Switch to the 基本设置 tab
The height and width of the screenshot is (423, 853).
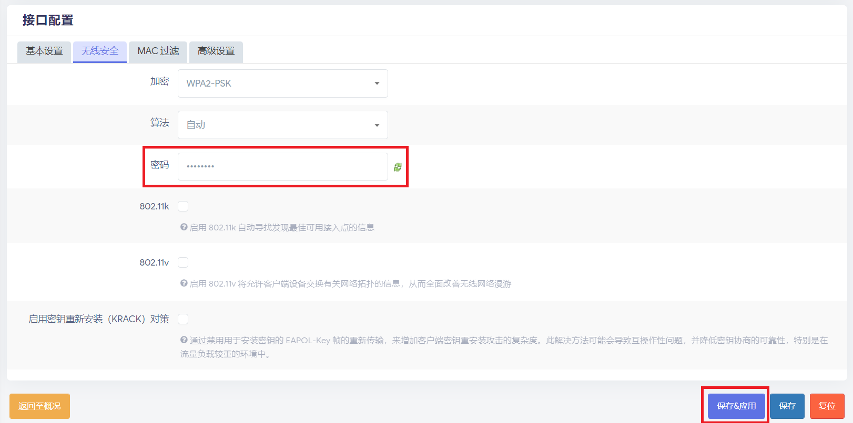point(44,51)
